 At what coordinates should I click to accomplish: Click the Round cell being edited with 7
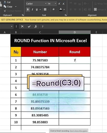click(75, 60)
